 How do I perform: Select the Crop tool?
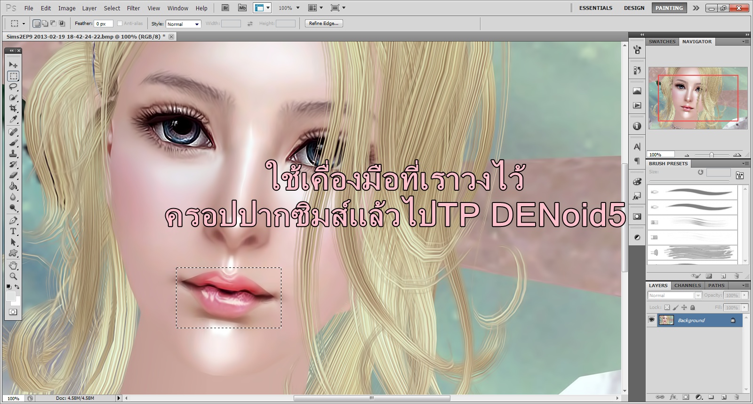coord(13,108)
